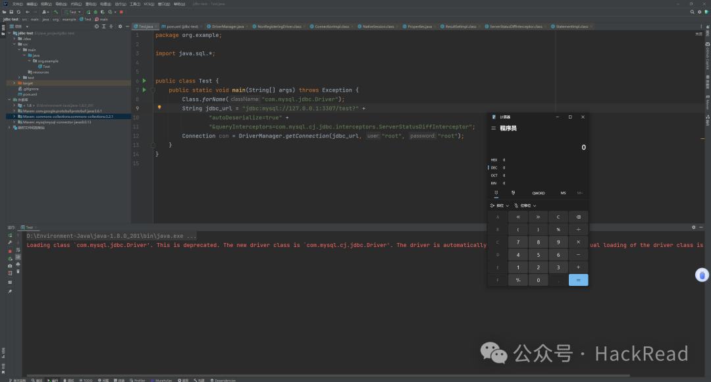
Task: Click Calculator plus button
Action: point(578,267)
